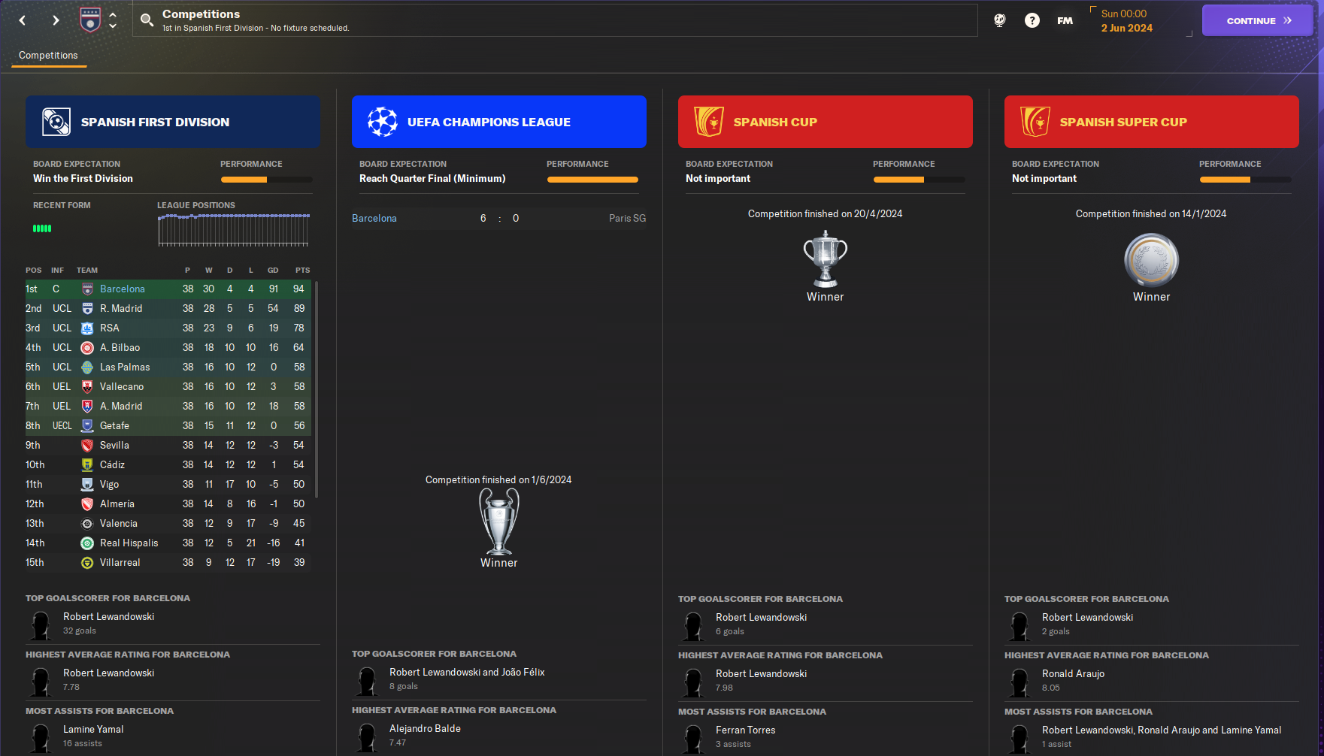The width and height of the screenshot is (1324, 756).
Task: Open the FM menu
Action: (x=1065, y=20)
